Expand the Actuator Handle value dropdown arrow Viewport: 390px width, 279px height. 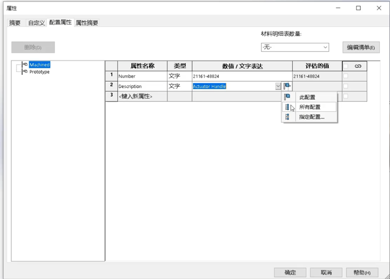pos(278,86)
